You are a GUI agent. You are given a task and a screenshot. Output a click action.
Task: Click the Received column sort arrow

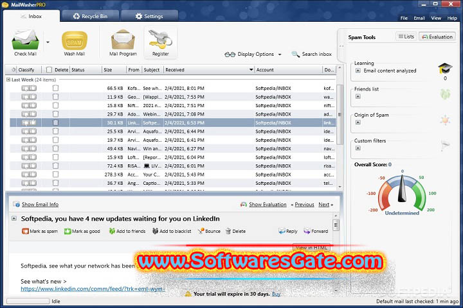[251, 70]
